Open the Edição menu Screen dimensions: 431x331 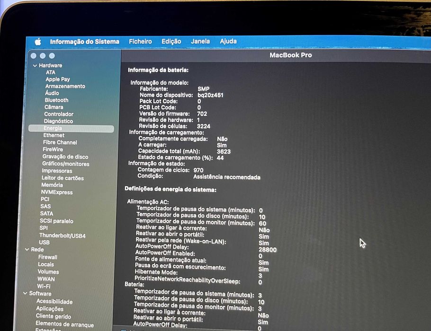point(171,42)
